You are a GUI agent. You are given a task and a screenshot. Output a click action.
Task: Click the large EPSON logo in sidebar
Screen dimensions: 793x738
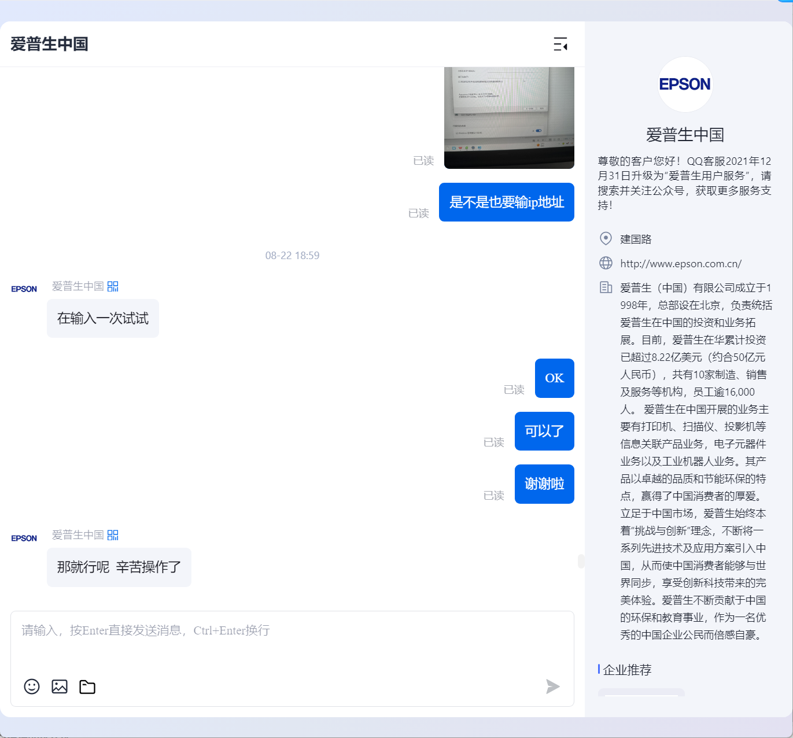685,84
